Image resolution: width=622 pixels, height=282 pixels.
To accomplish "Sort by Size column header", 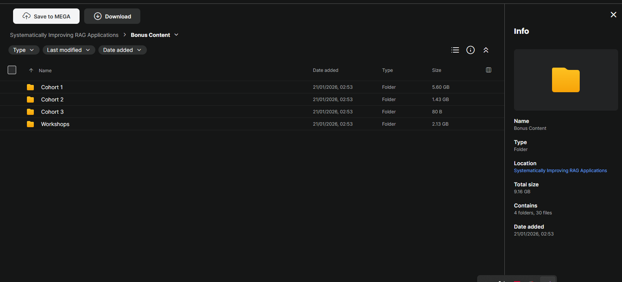I will click(x=437, y=70).
